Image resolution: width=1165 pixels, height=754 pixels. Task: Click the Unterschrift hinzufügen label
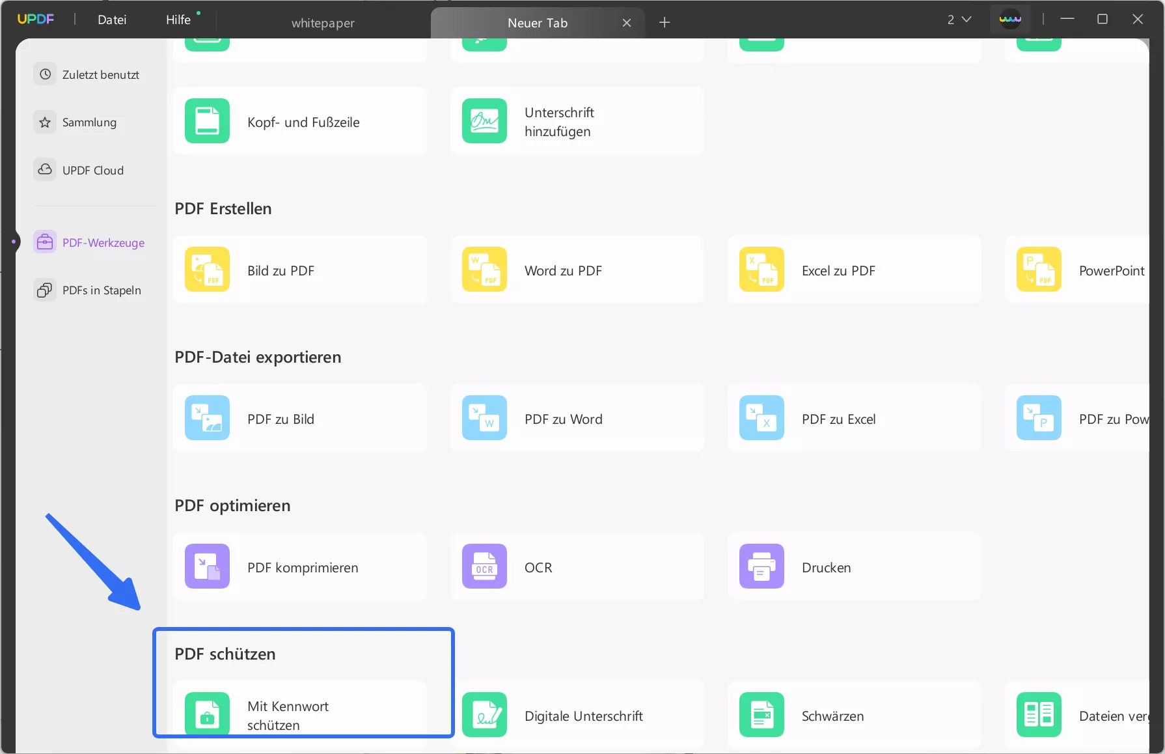pyautogui.click(x=559, y=122)
